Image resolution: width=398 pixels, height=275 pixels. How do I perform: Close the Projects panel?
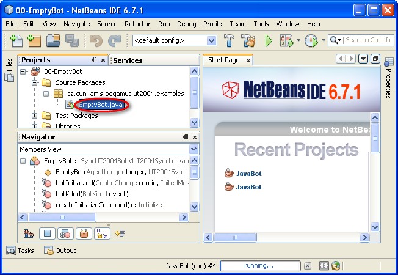(103, 61)
